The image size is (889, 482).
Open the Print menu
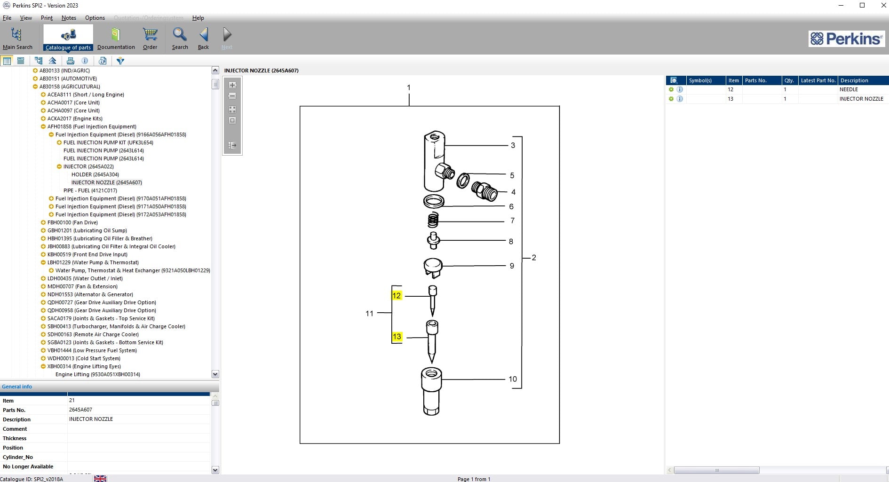pos(47,18)
